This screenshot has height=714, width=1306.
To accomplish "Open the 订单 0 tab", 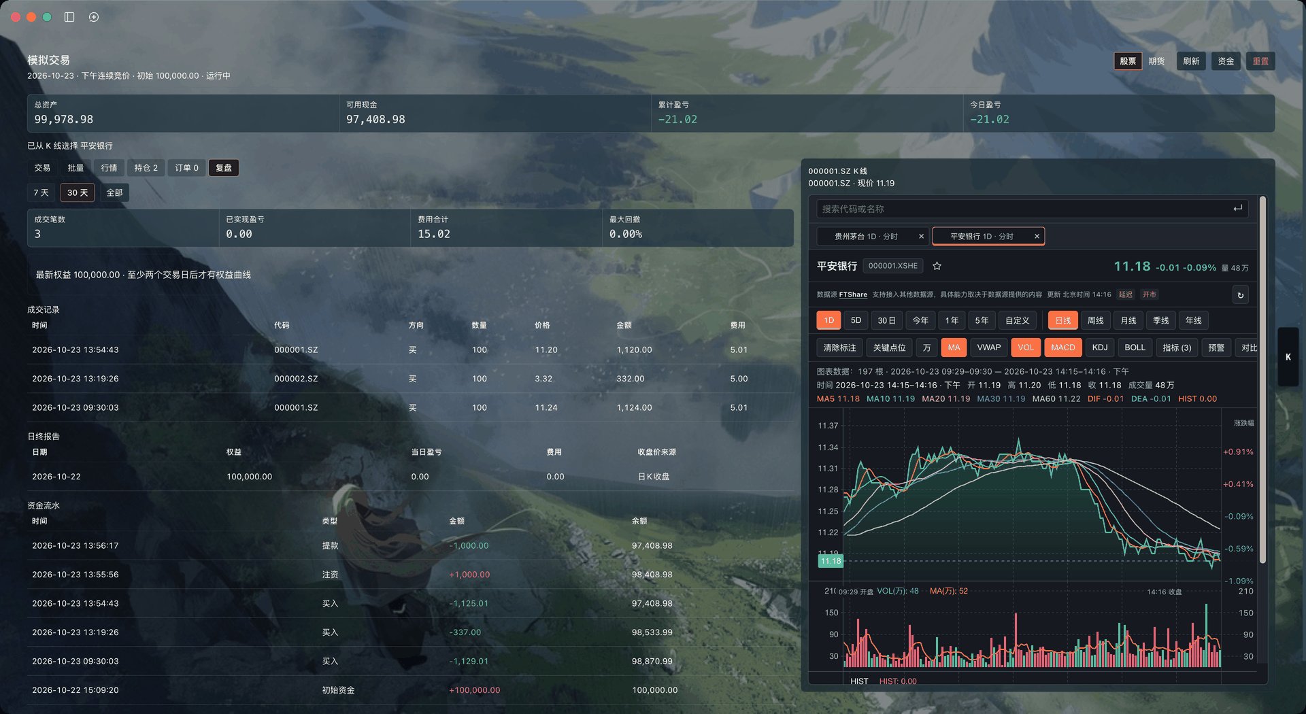I will [186, 168].
